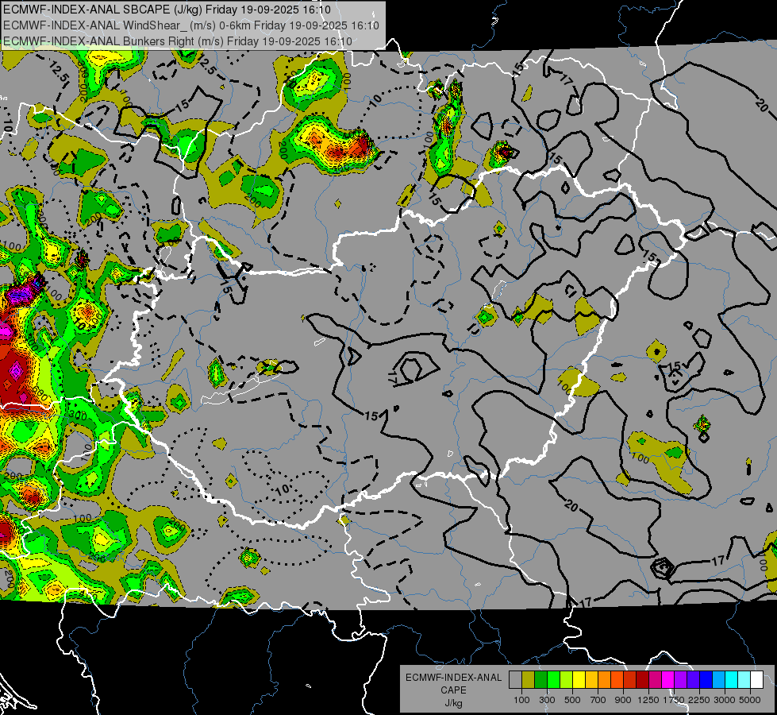Image resolution: width=777 pixels, height=715 pixels.
Task: Click the Bunkers Right (m/s) title line
Action: click(178, 41)
